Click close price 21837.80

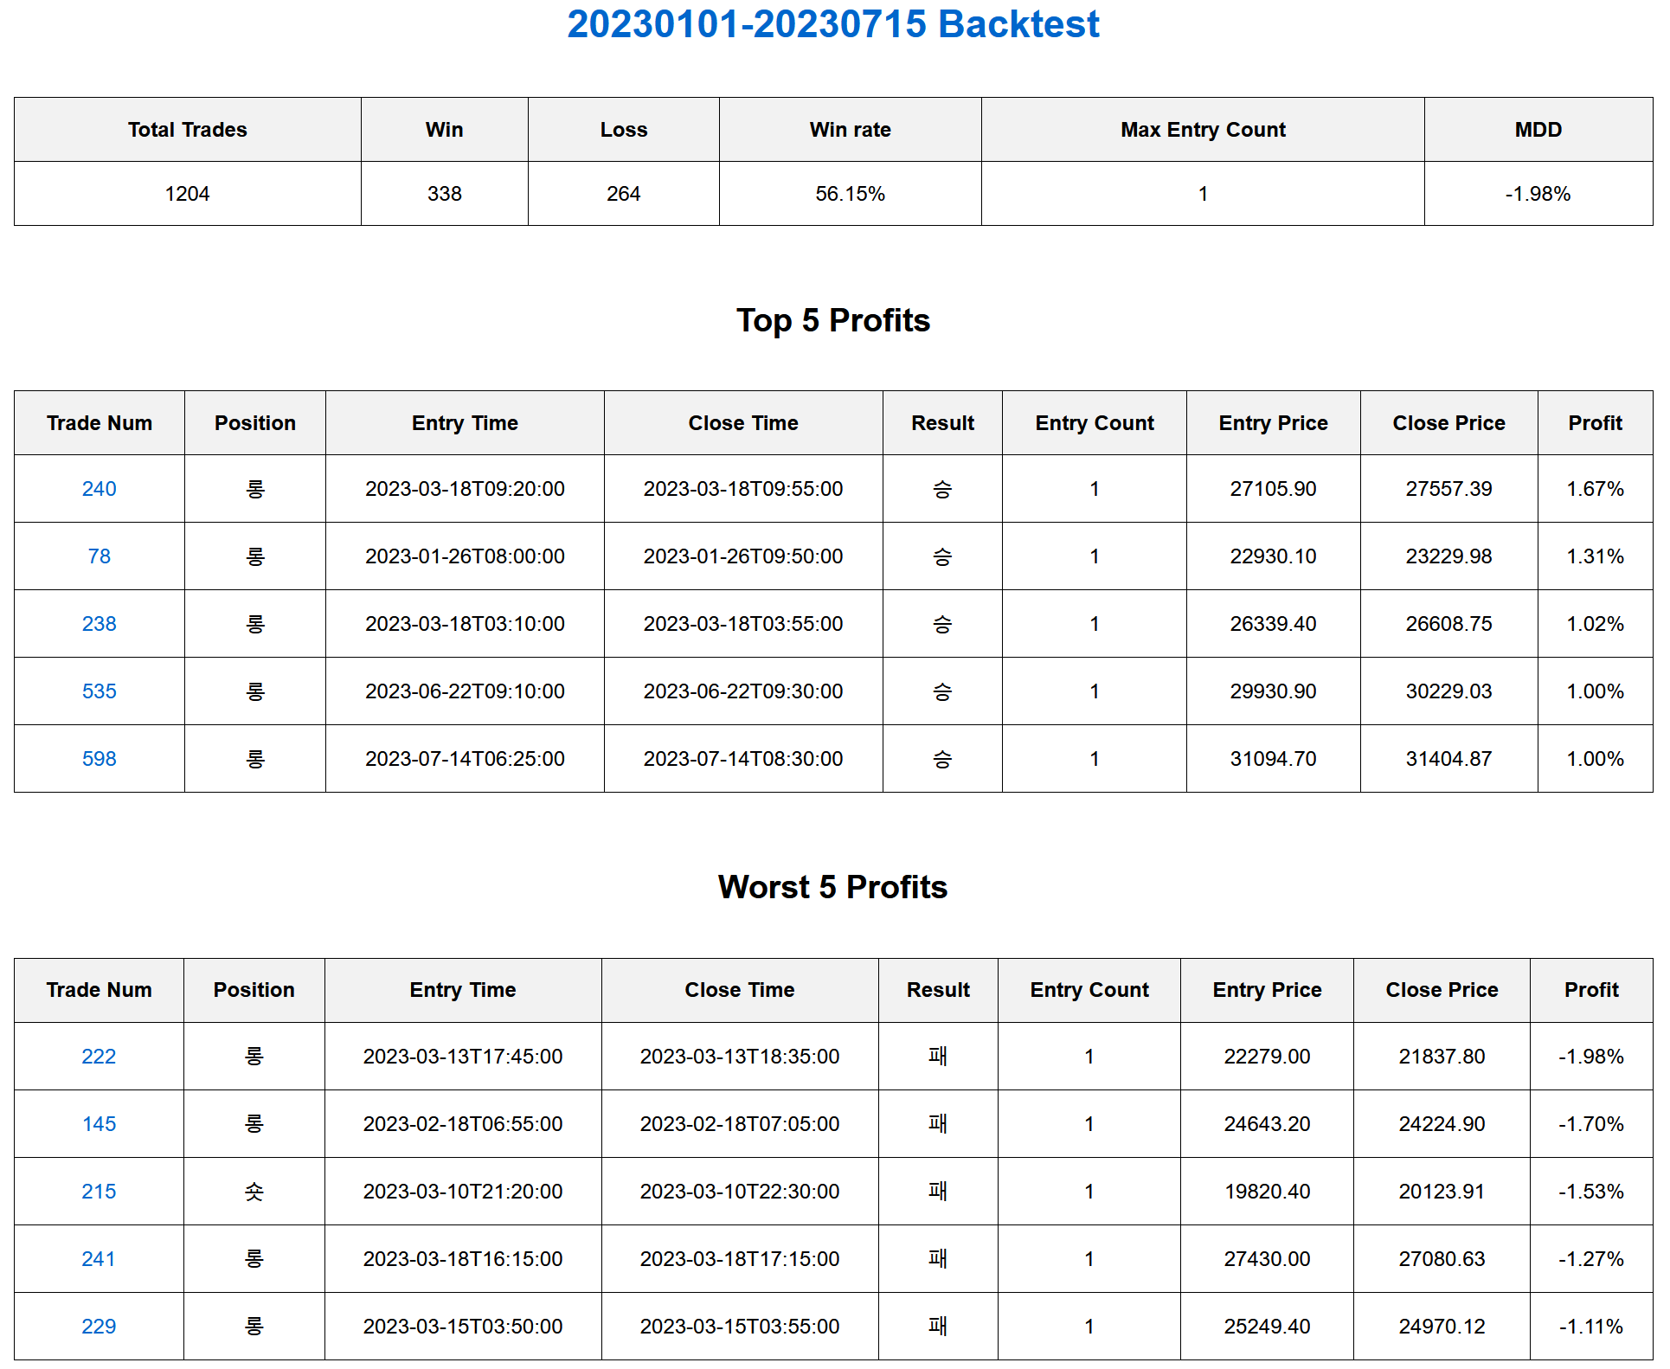click(x=1442, y=1057)
